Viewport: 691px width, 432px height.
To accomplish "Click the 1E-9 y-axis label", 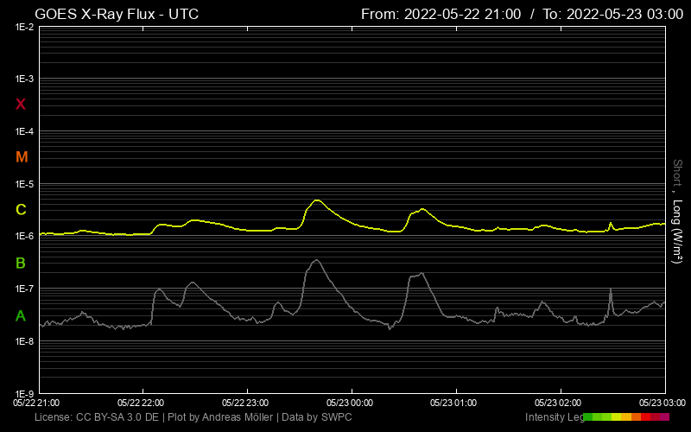I will point(24,394).
